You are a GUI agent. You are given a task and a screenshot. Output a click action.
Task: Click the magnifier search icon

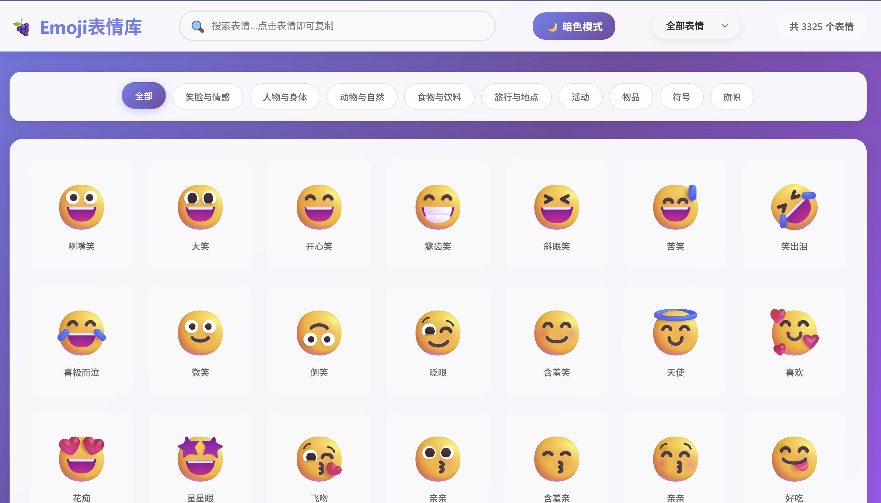pos(197,26)
